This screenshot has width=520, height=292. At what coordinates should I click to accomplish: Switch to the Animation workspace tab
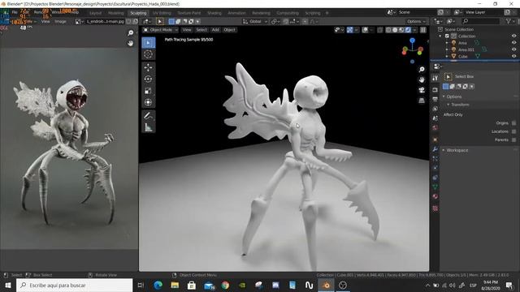coord(236,13)
